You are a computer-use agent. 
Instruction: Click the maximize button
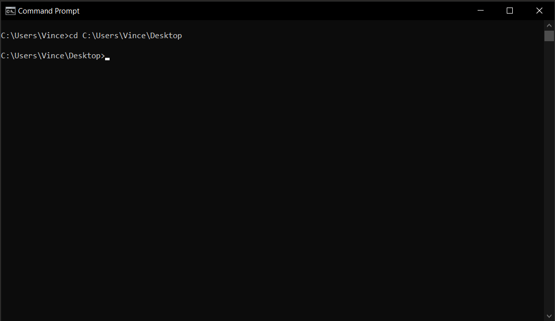[509, 10]
